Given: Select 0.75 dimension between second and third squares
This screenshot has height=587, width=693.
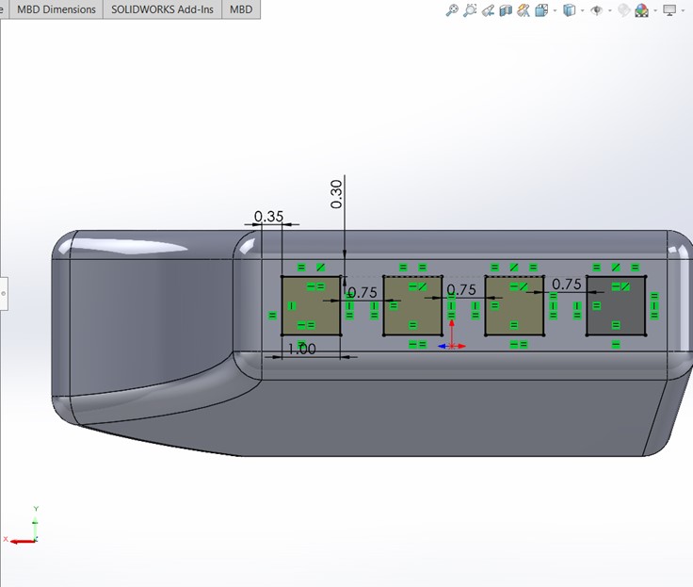Looking at the screenshot, I should point(461,290).
